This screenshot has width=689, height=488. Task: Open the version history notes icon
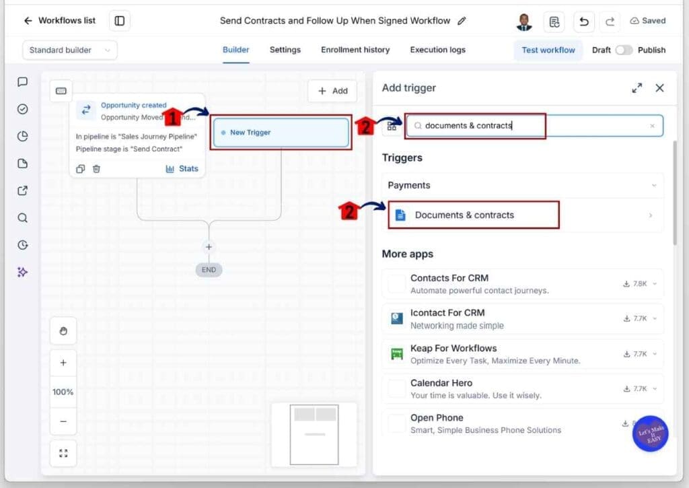[x=554, y=22]
